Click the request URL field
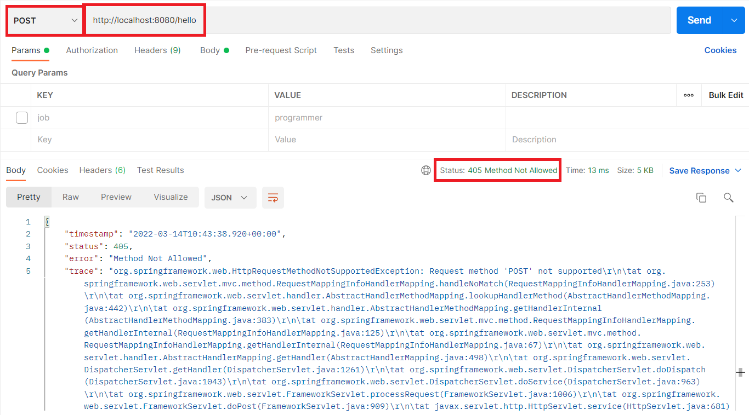The height and width of the screenshot is (415, 749). (378, 20)
